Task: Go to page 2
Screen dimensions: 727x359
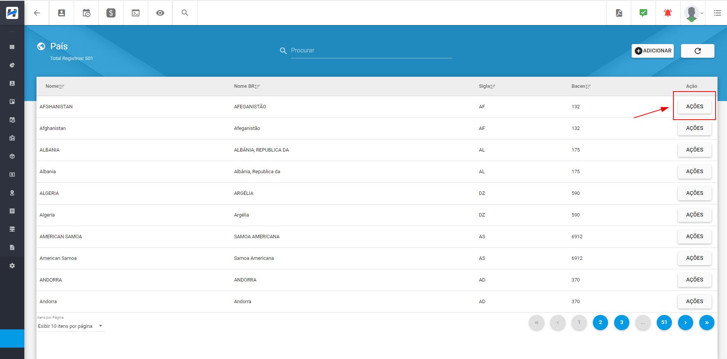Action: 600,323
